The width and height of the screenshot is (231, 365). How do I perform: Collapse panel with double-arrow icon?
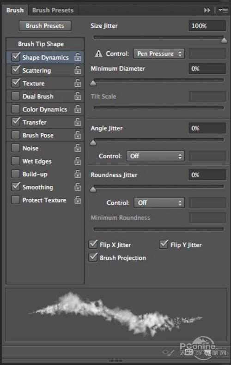click(207, 10)
